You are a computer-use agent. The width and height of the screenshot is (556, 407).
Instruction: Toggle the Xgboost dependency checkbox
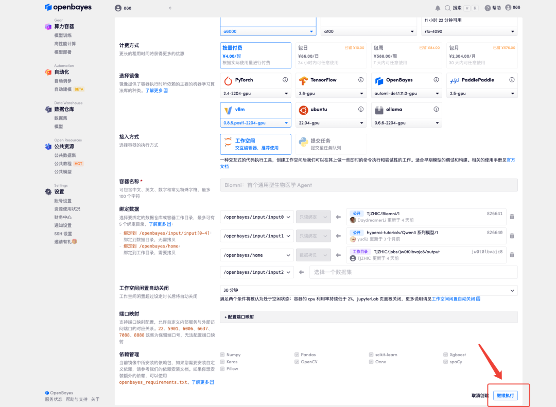click(445, 355)
